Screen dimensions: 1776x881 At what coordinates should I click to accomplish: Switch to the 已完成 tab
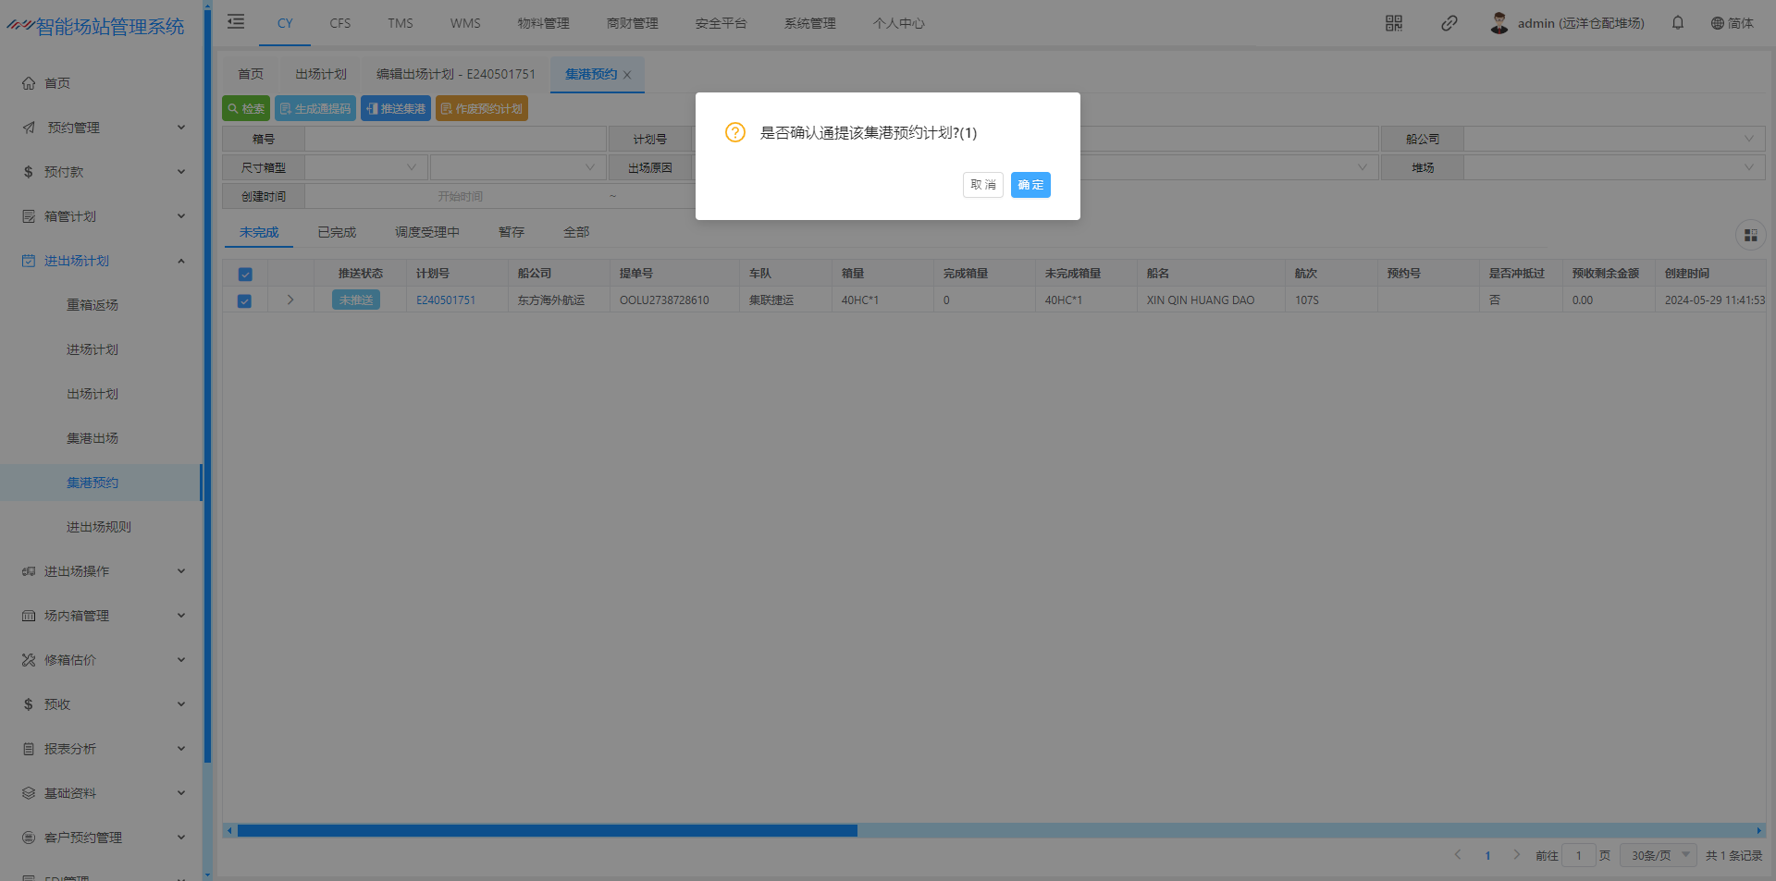(x=337, y=233)
